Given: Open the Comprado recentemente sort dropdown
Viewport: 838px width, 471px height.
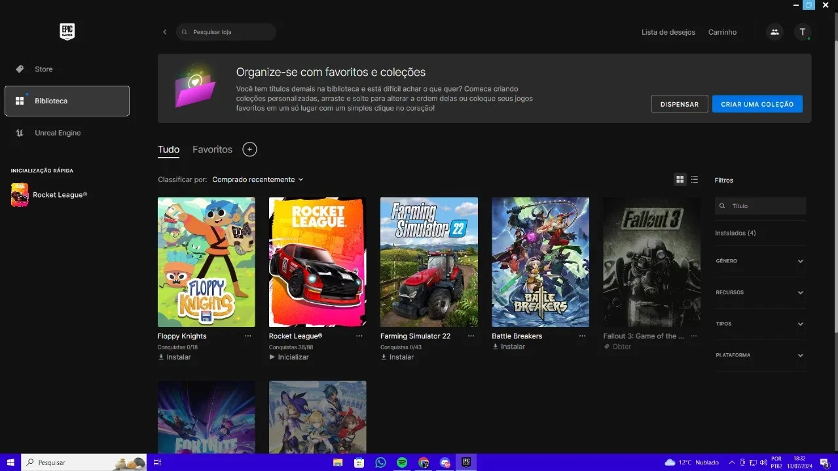Looking at the screenshot, I should pos(258,179).
